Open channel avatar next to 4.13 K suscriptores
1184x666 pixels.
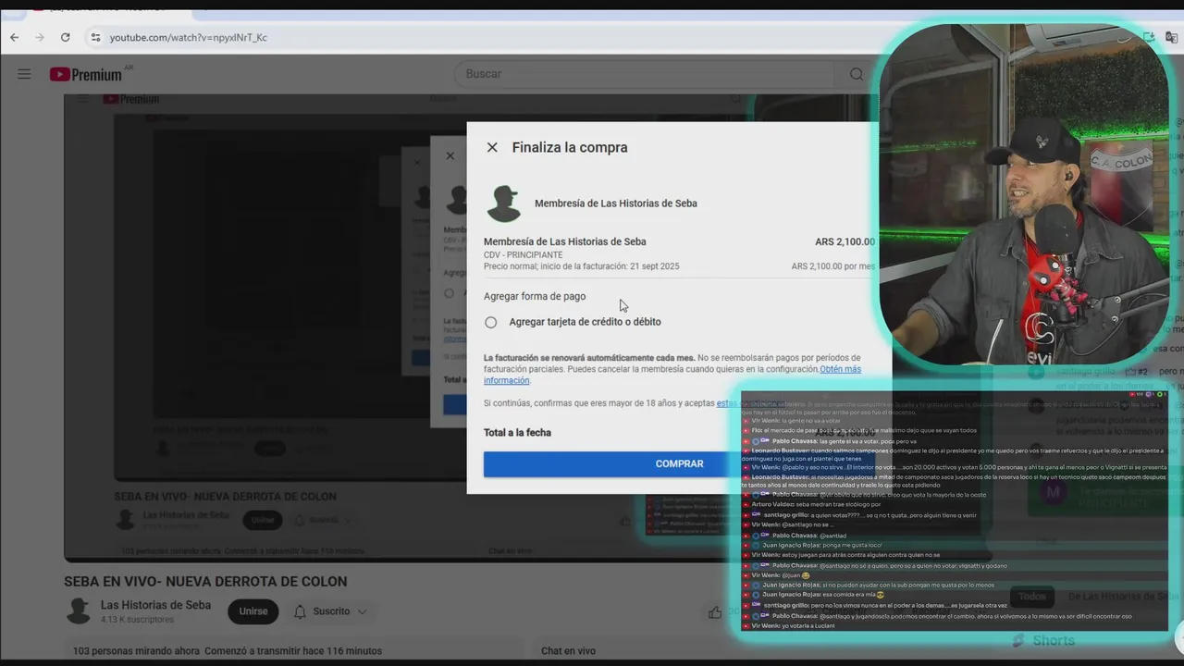(x=79, y=610)
